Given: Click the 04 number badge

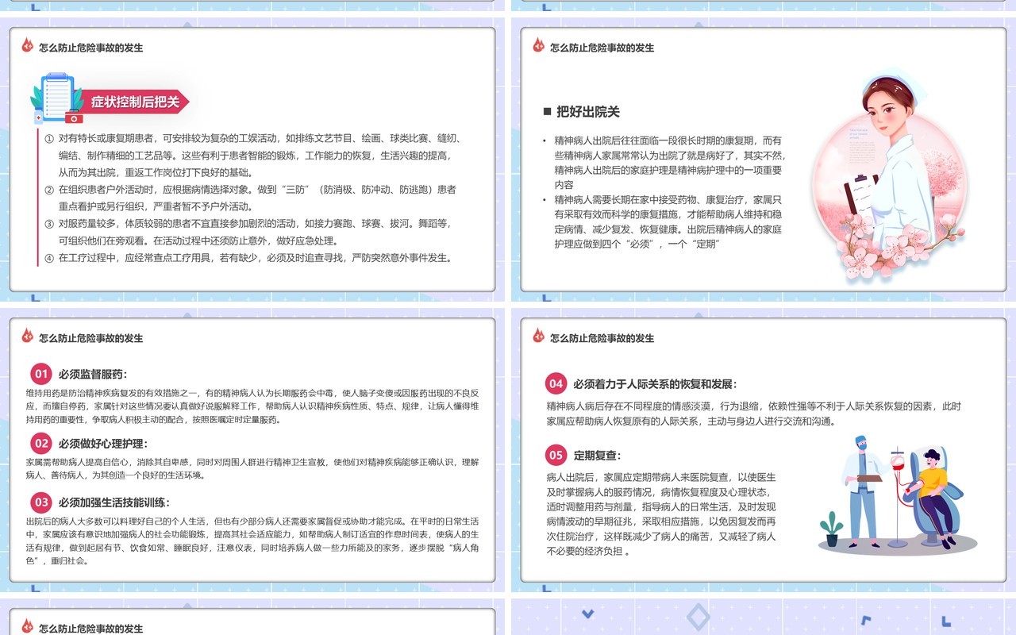Looking at the screenshot, I should [556, 383].
